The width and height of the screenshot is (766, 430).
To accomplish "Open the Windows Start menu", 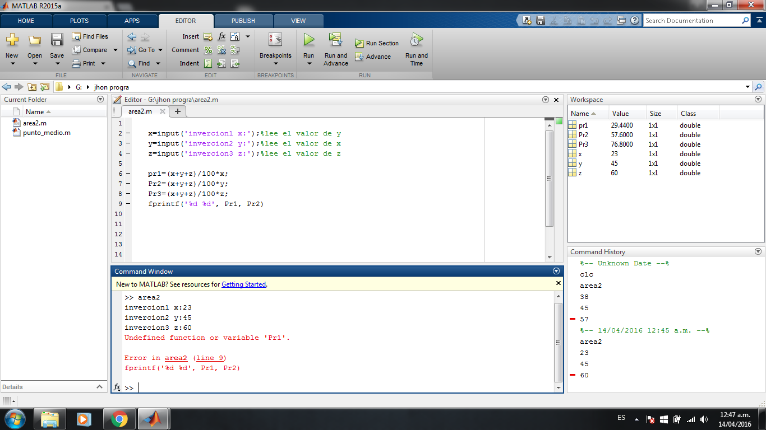I will (15, 419).
